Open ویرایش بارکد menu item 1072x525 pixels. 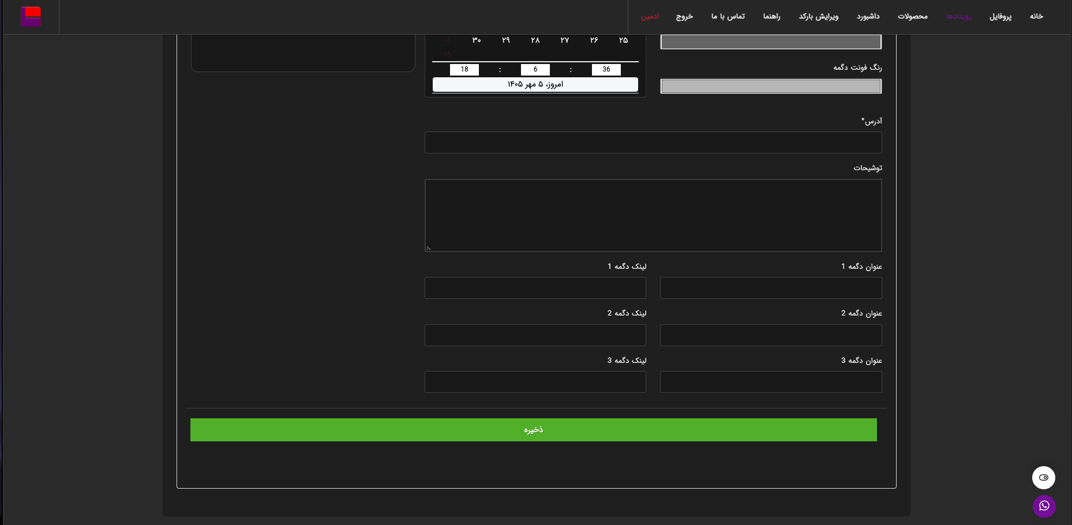pyautogui.click(x=818, y=16)
